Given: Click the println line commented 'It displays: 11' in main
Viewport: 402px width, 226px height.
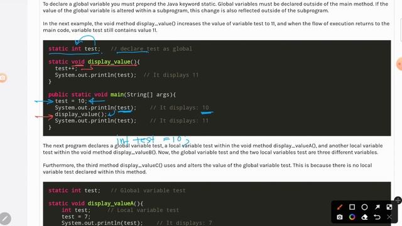Looking at the screenshot, I should click(x=131, y=121).
